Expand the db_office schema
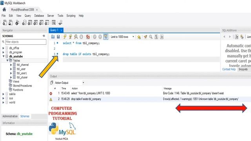Viewport: 251px width, 141px height. click(3, 48)
